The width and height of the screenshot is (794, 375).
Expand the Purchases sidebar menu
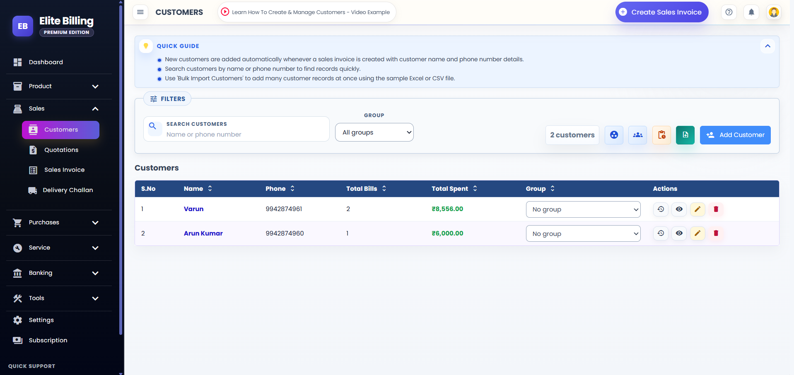[59, 222]
